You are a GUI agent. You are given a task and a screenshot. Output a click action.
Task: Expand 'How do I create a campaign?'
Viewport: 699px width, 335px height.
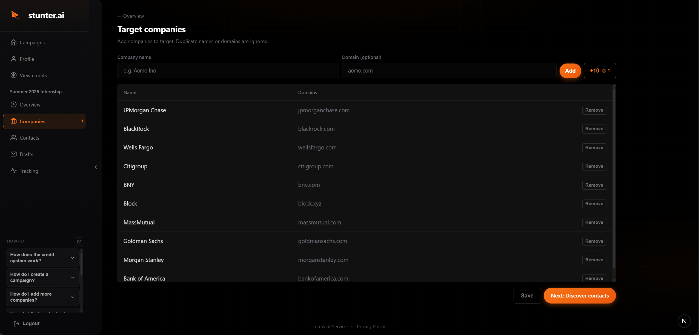pos(42,277)
